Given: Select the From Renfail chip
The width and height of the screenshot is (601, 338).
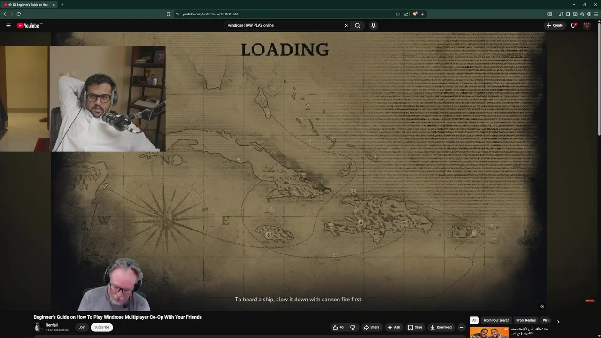Looking at the screenshot, I should (526, 320).
